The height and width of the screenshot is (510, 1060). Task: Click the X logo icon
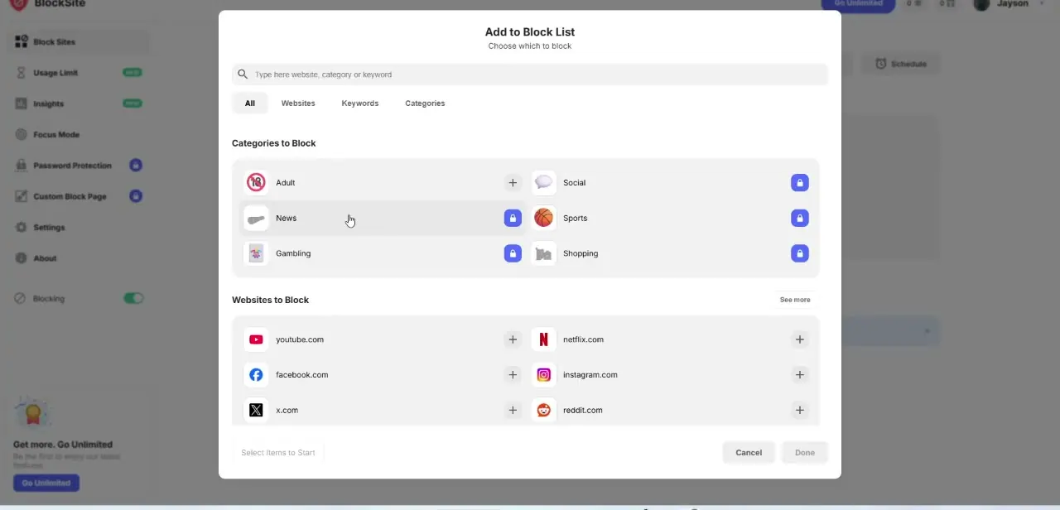point(256,410)
